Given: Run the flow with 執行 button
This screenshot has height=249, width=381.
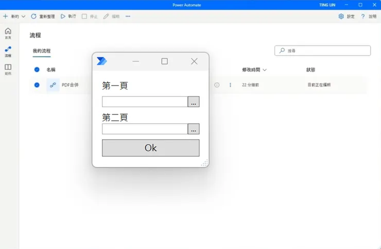Looking at the screenshot, I should pyautogui.click(x=68, y=16).
